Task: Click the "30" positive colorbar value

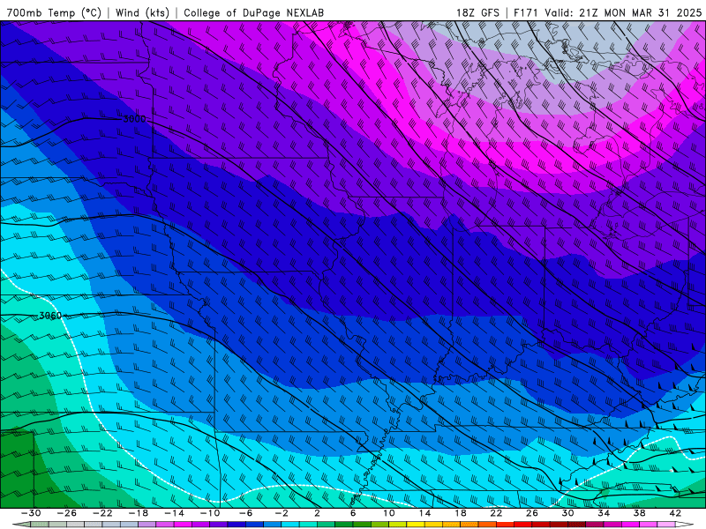Action: point(567,513)
